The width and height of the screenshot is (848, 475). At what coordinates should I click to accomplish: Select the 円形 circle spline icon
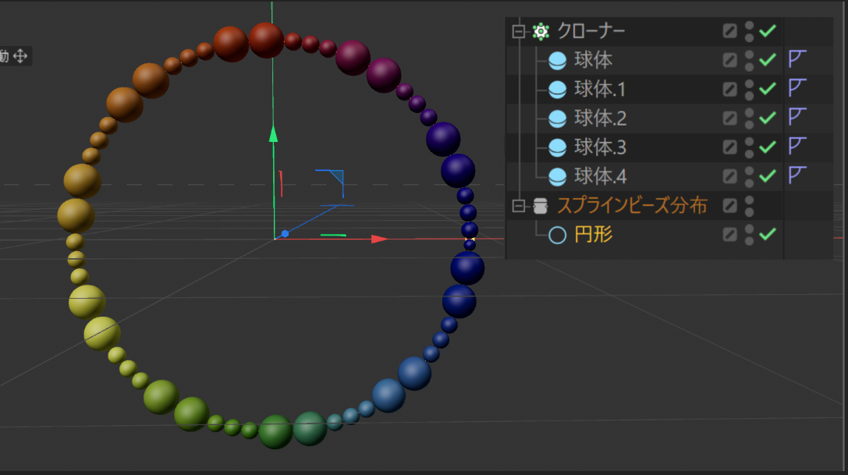(559, 235)
